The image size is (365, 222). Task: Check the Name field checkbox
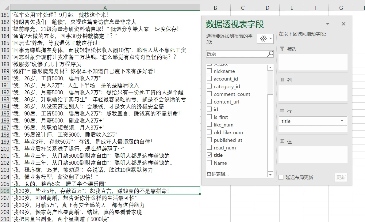[x=209, y=163]
